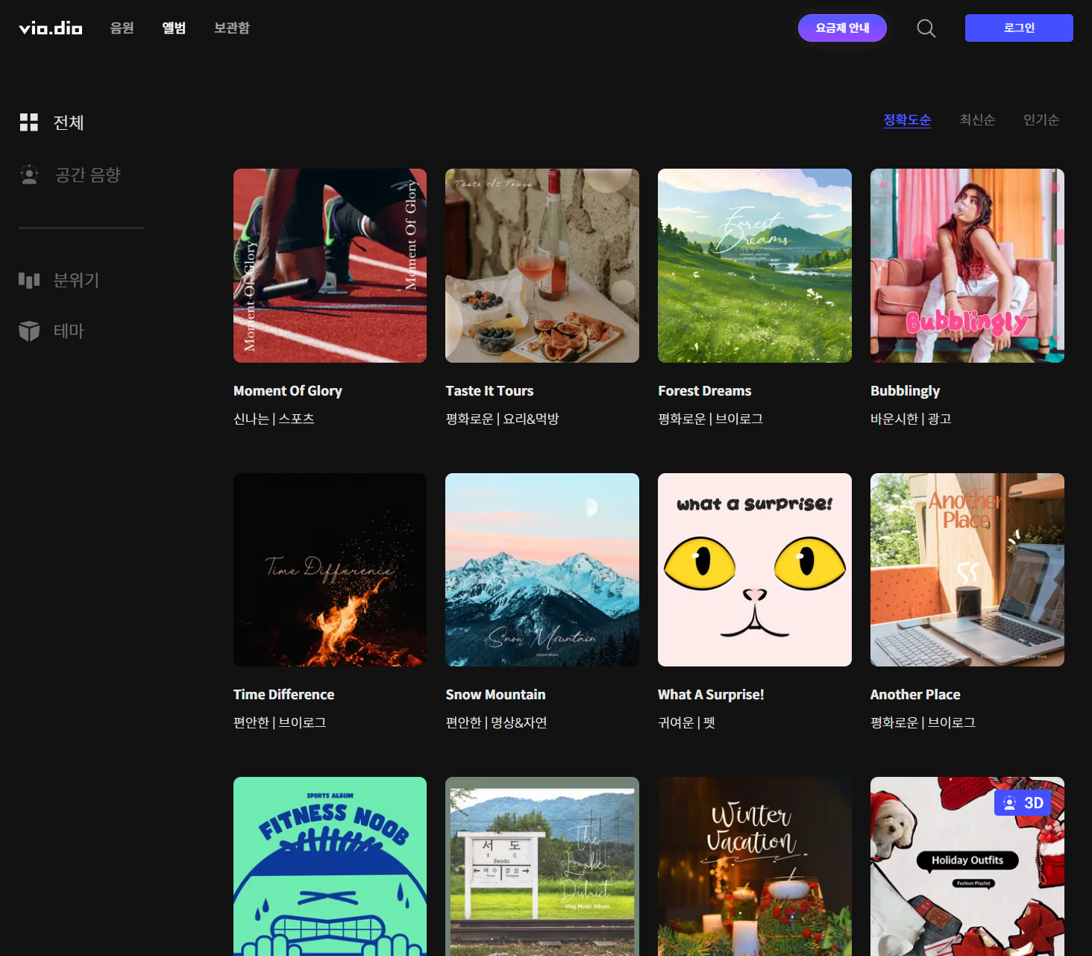Open the 음원 menu

tap(122, 28)
